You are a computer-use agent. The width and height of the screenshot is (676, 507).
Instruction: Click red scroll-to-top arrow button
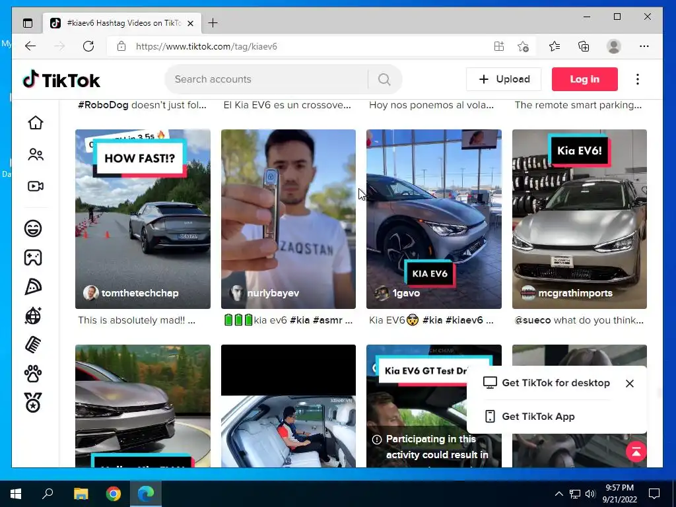[636, 452]
